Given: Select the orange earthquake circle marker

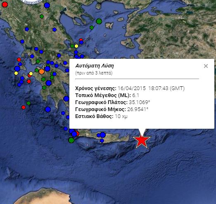Looking at the screenshot, I should pos(42,72).
